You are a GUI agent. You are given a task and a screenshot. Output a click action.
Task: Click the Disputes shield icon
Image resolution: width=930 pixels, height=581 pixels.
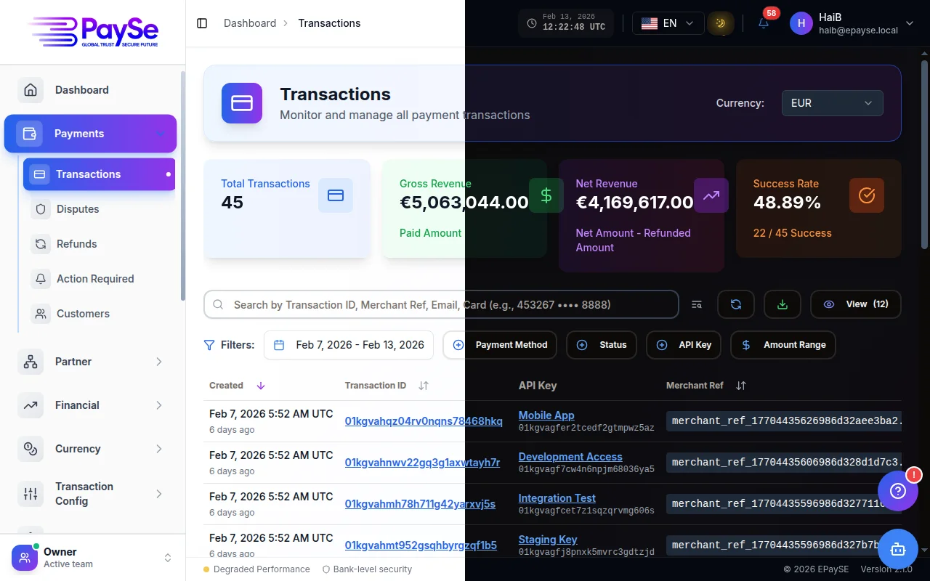coord(41,209)
